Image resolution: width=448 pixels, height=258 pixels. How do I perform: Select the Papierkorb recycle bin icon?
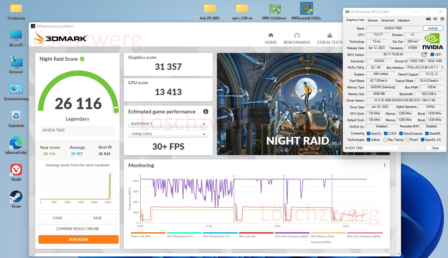[16, 119]
